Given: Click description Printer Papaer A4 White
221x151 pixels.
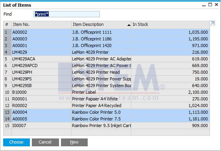Looking at the screenshot, I should (95, 99).
